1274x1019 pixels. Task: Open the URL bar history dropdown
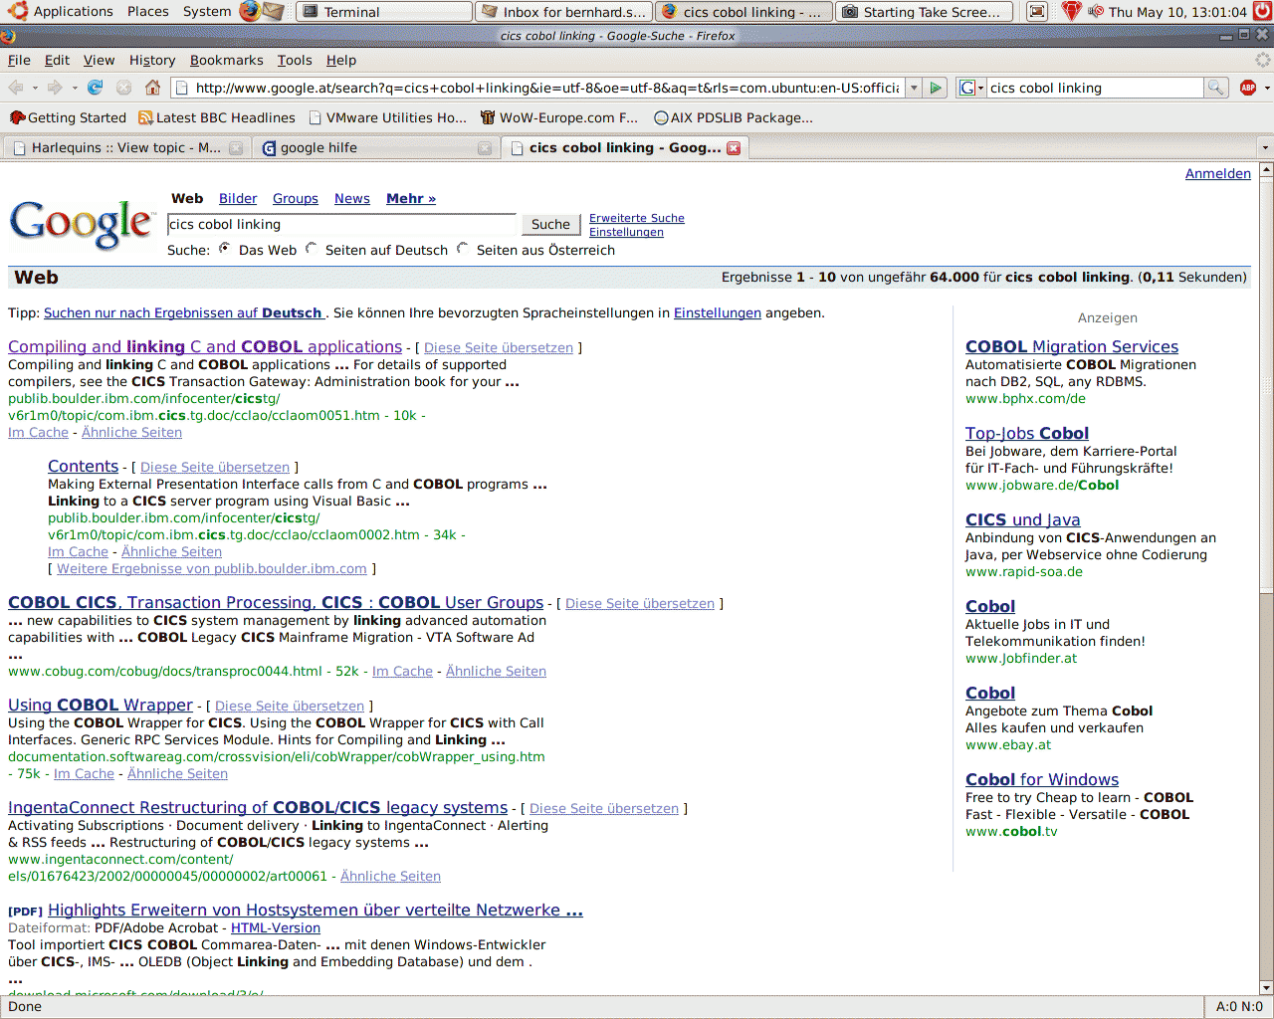point(914,88)
